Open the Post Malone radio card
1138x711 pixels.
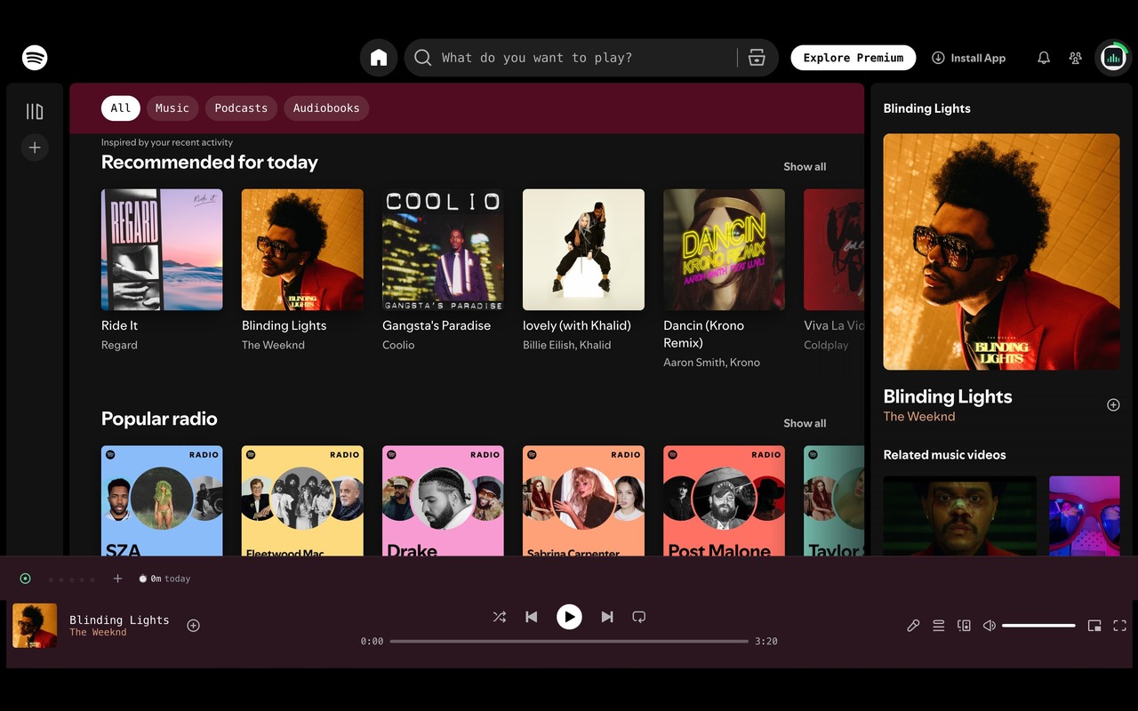tap(724, 501)
